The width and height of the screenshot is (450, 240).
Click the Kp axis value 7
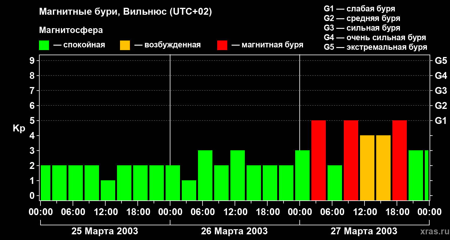click(x=33, y=91)
